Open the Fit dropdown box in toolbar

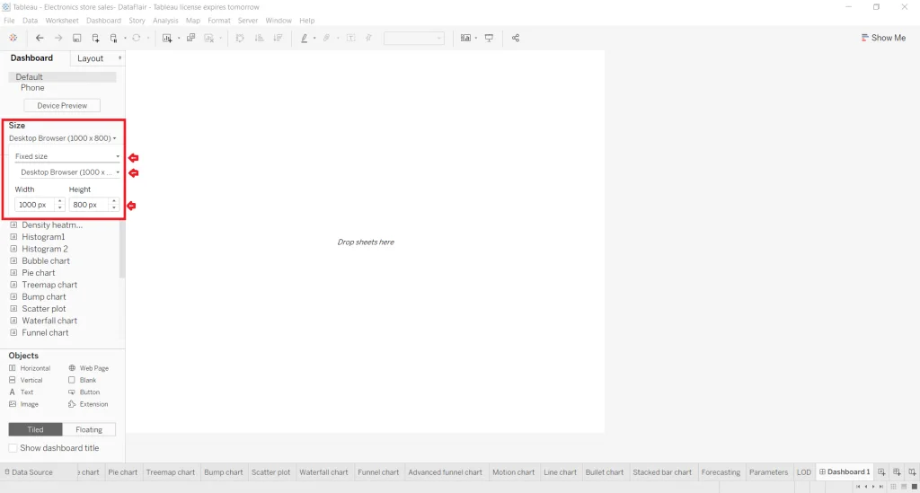click(x=413, y=38)
